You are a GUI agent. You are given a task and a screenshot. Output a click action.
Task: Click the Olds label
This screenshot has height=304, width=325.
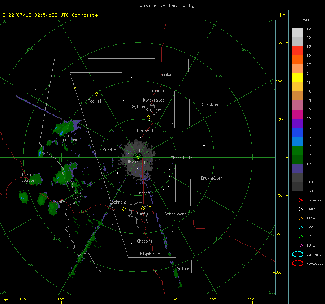(138, 151)
